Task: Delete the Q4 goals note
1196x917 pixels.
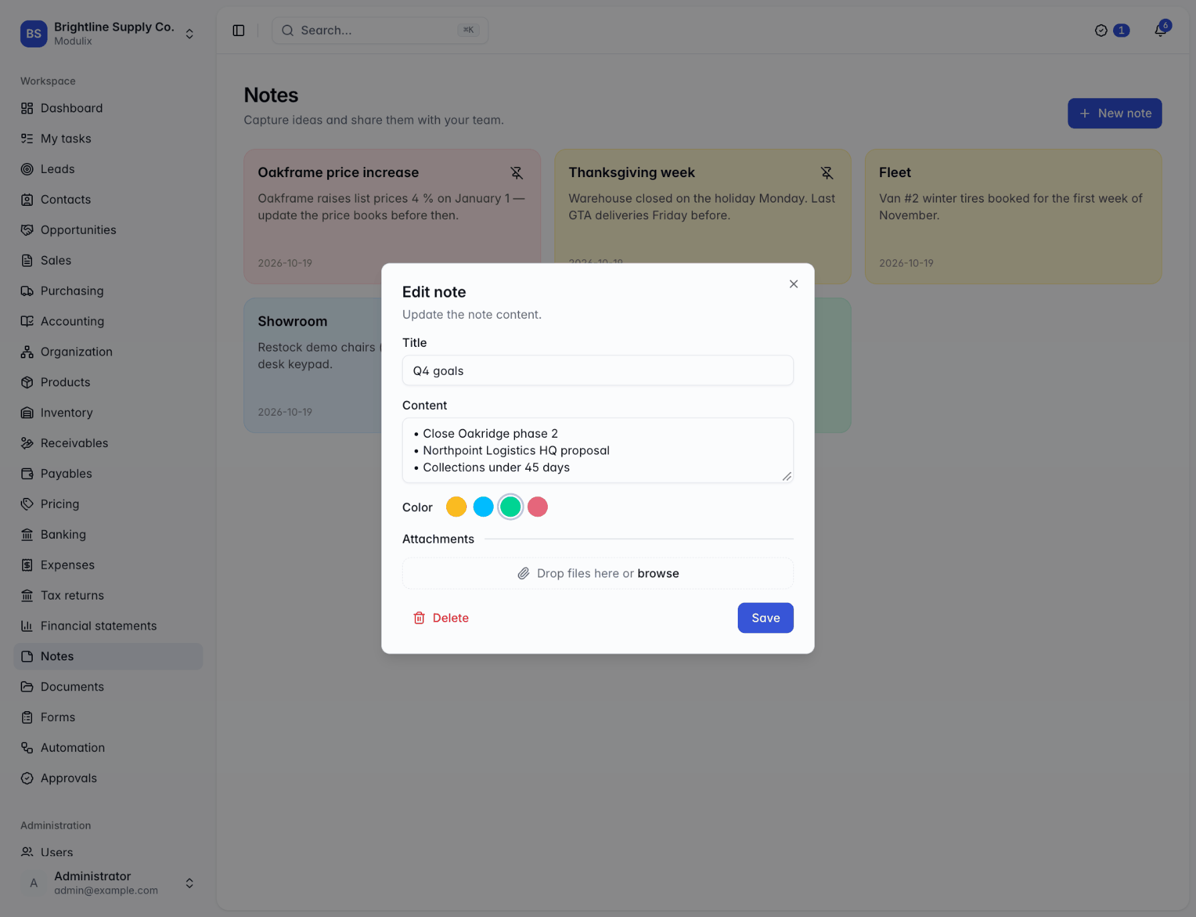Action: [x=441, y=618]
